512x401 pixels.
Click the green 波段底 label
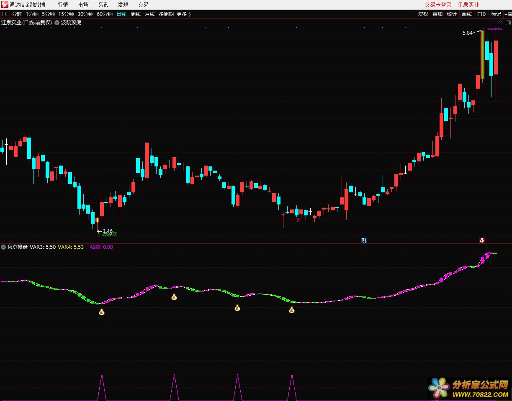click(110, 234)
